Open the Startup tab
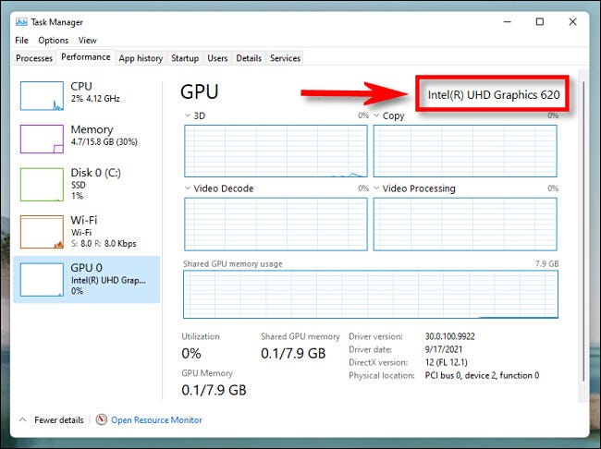This screenshot has width=601, height=449. tap(185, 58)
